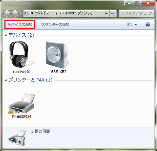Click the デバイス... breadcrumb segment
Image resolution: width=157 pixels, height=151 pixels.
click(44, 13)
